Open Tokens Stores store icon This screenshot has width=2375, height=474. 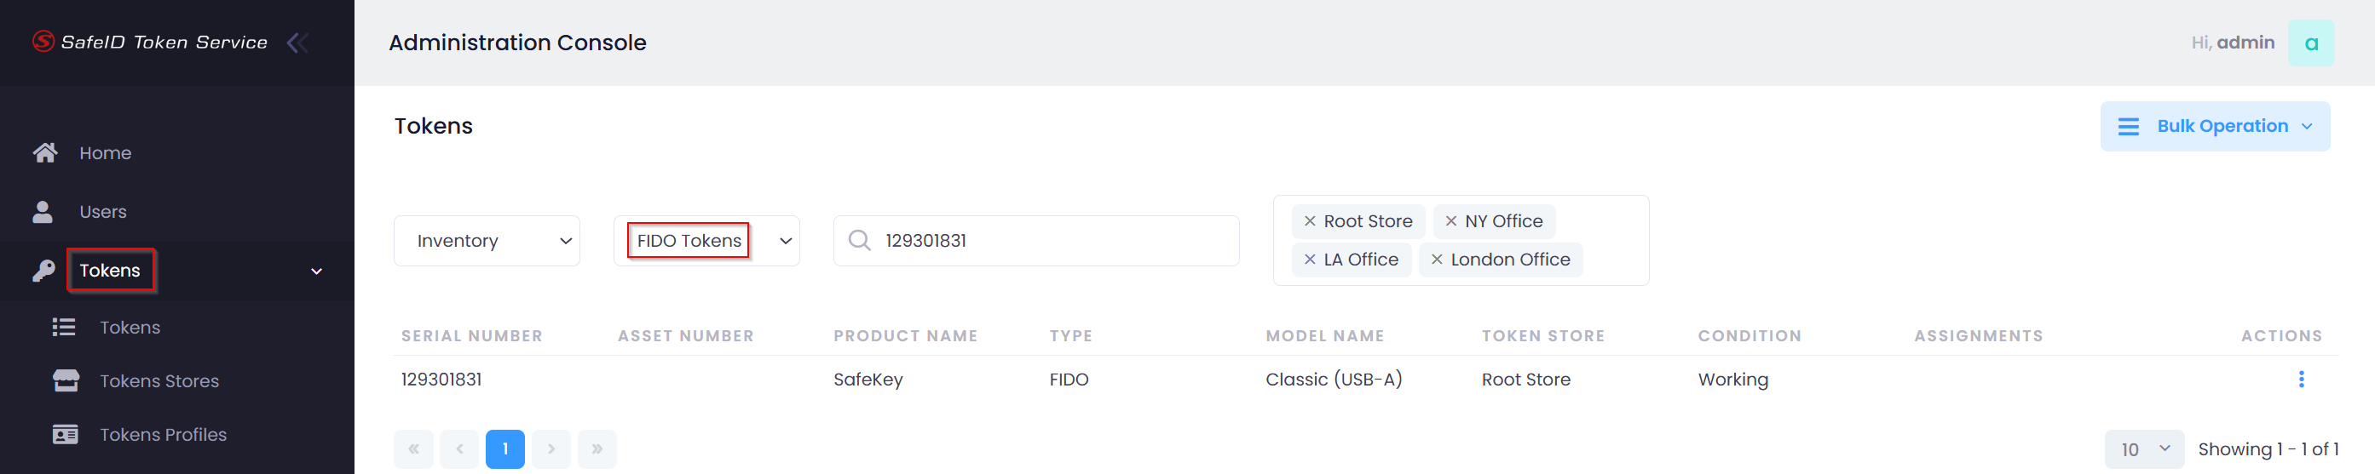[x=66, y=381]
